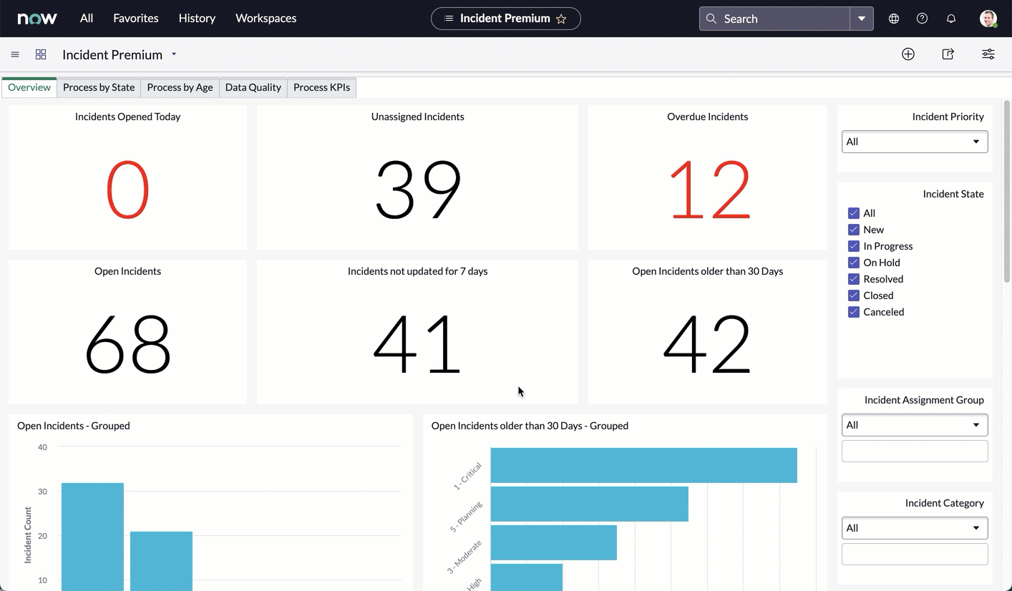The height and width of the screenshot is (591, 1012).
Task: Click the 5 - Planning bar in chart
Action: click(x=590, y=504)
